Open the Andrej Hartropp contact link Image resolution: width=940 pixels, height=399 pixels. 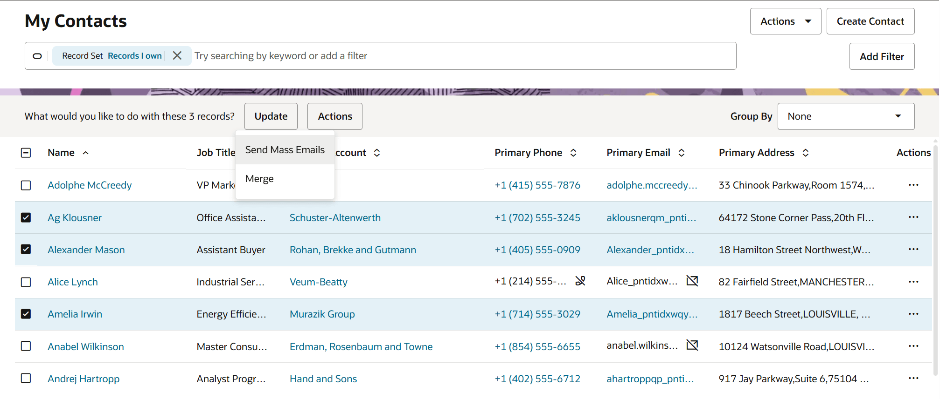(84, 379)
